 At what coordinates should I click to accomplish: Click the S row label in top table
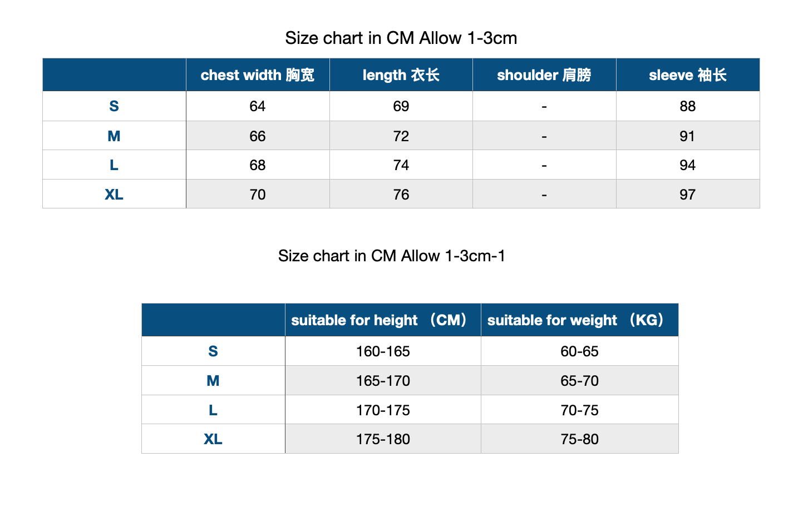click(114, 106)
